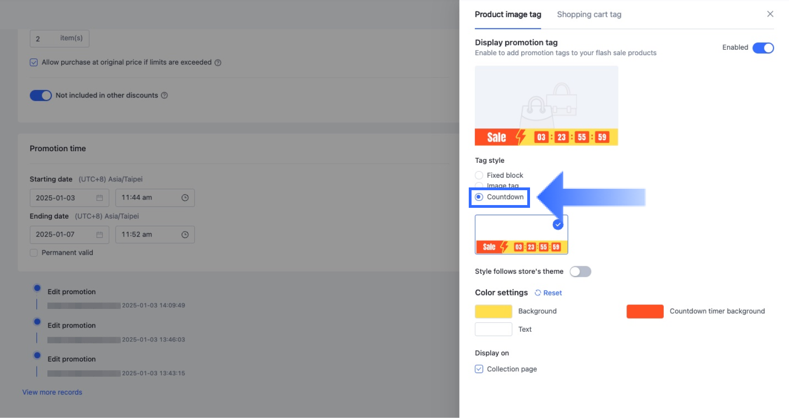Click the starting time clock icon

185,198
